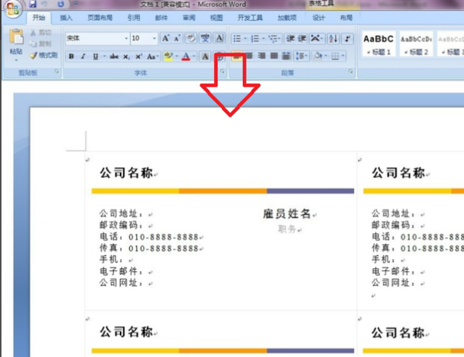Open the 开发工具 tab
Image resolution: width=464 pixels, height=357 pixels.
250,18
